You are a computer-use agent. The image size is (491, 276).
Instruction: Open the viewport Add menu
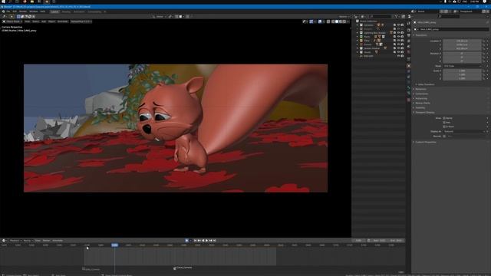pos(44,21)
